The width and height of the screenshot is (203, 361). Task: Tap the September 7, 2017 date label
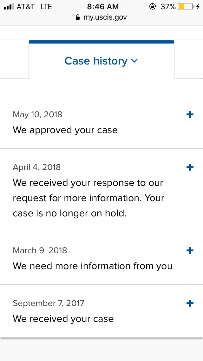49,303
